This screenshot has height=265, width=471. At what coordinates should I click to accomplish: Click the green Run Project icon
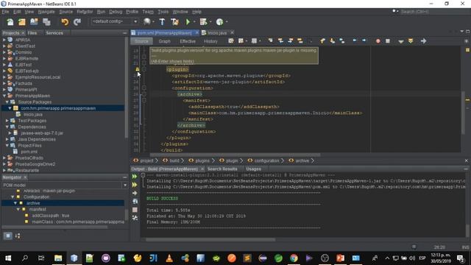tap(188, 21)
